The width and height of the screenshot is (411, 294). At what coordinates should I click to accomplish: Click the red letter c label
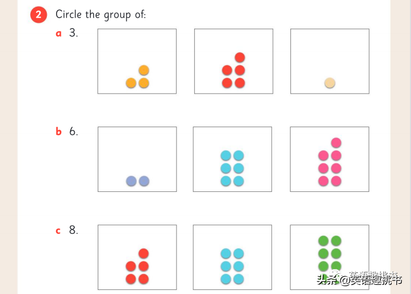coord(58,231)
